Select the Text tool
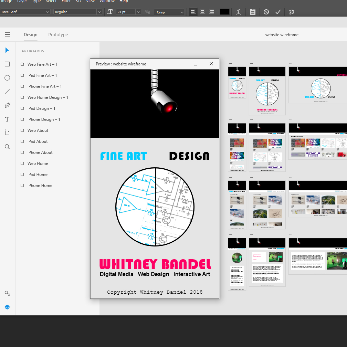This screenshot has height=347, width=347. pyautogui.click(x=7, y=119)
